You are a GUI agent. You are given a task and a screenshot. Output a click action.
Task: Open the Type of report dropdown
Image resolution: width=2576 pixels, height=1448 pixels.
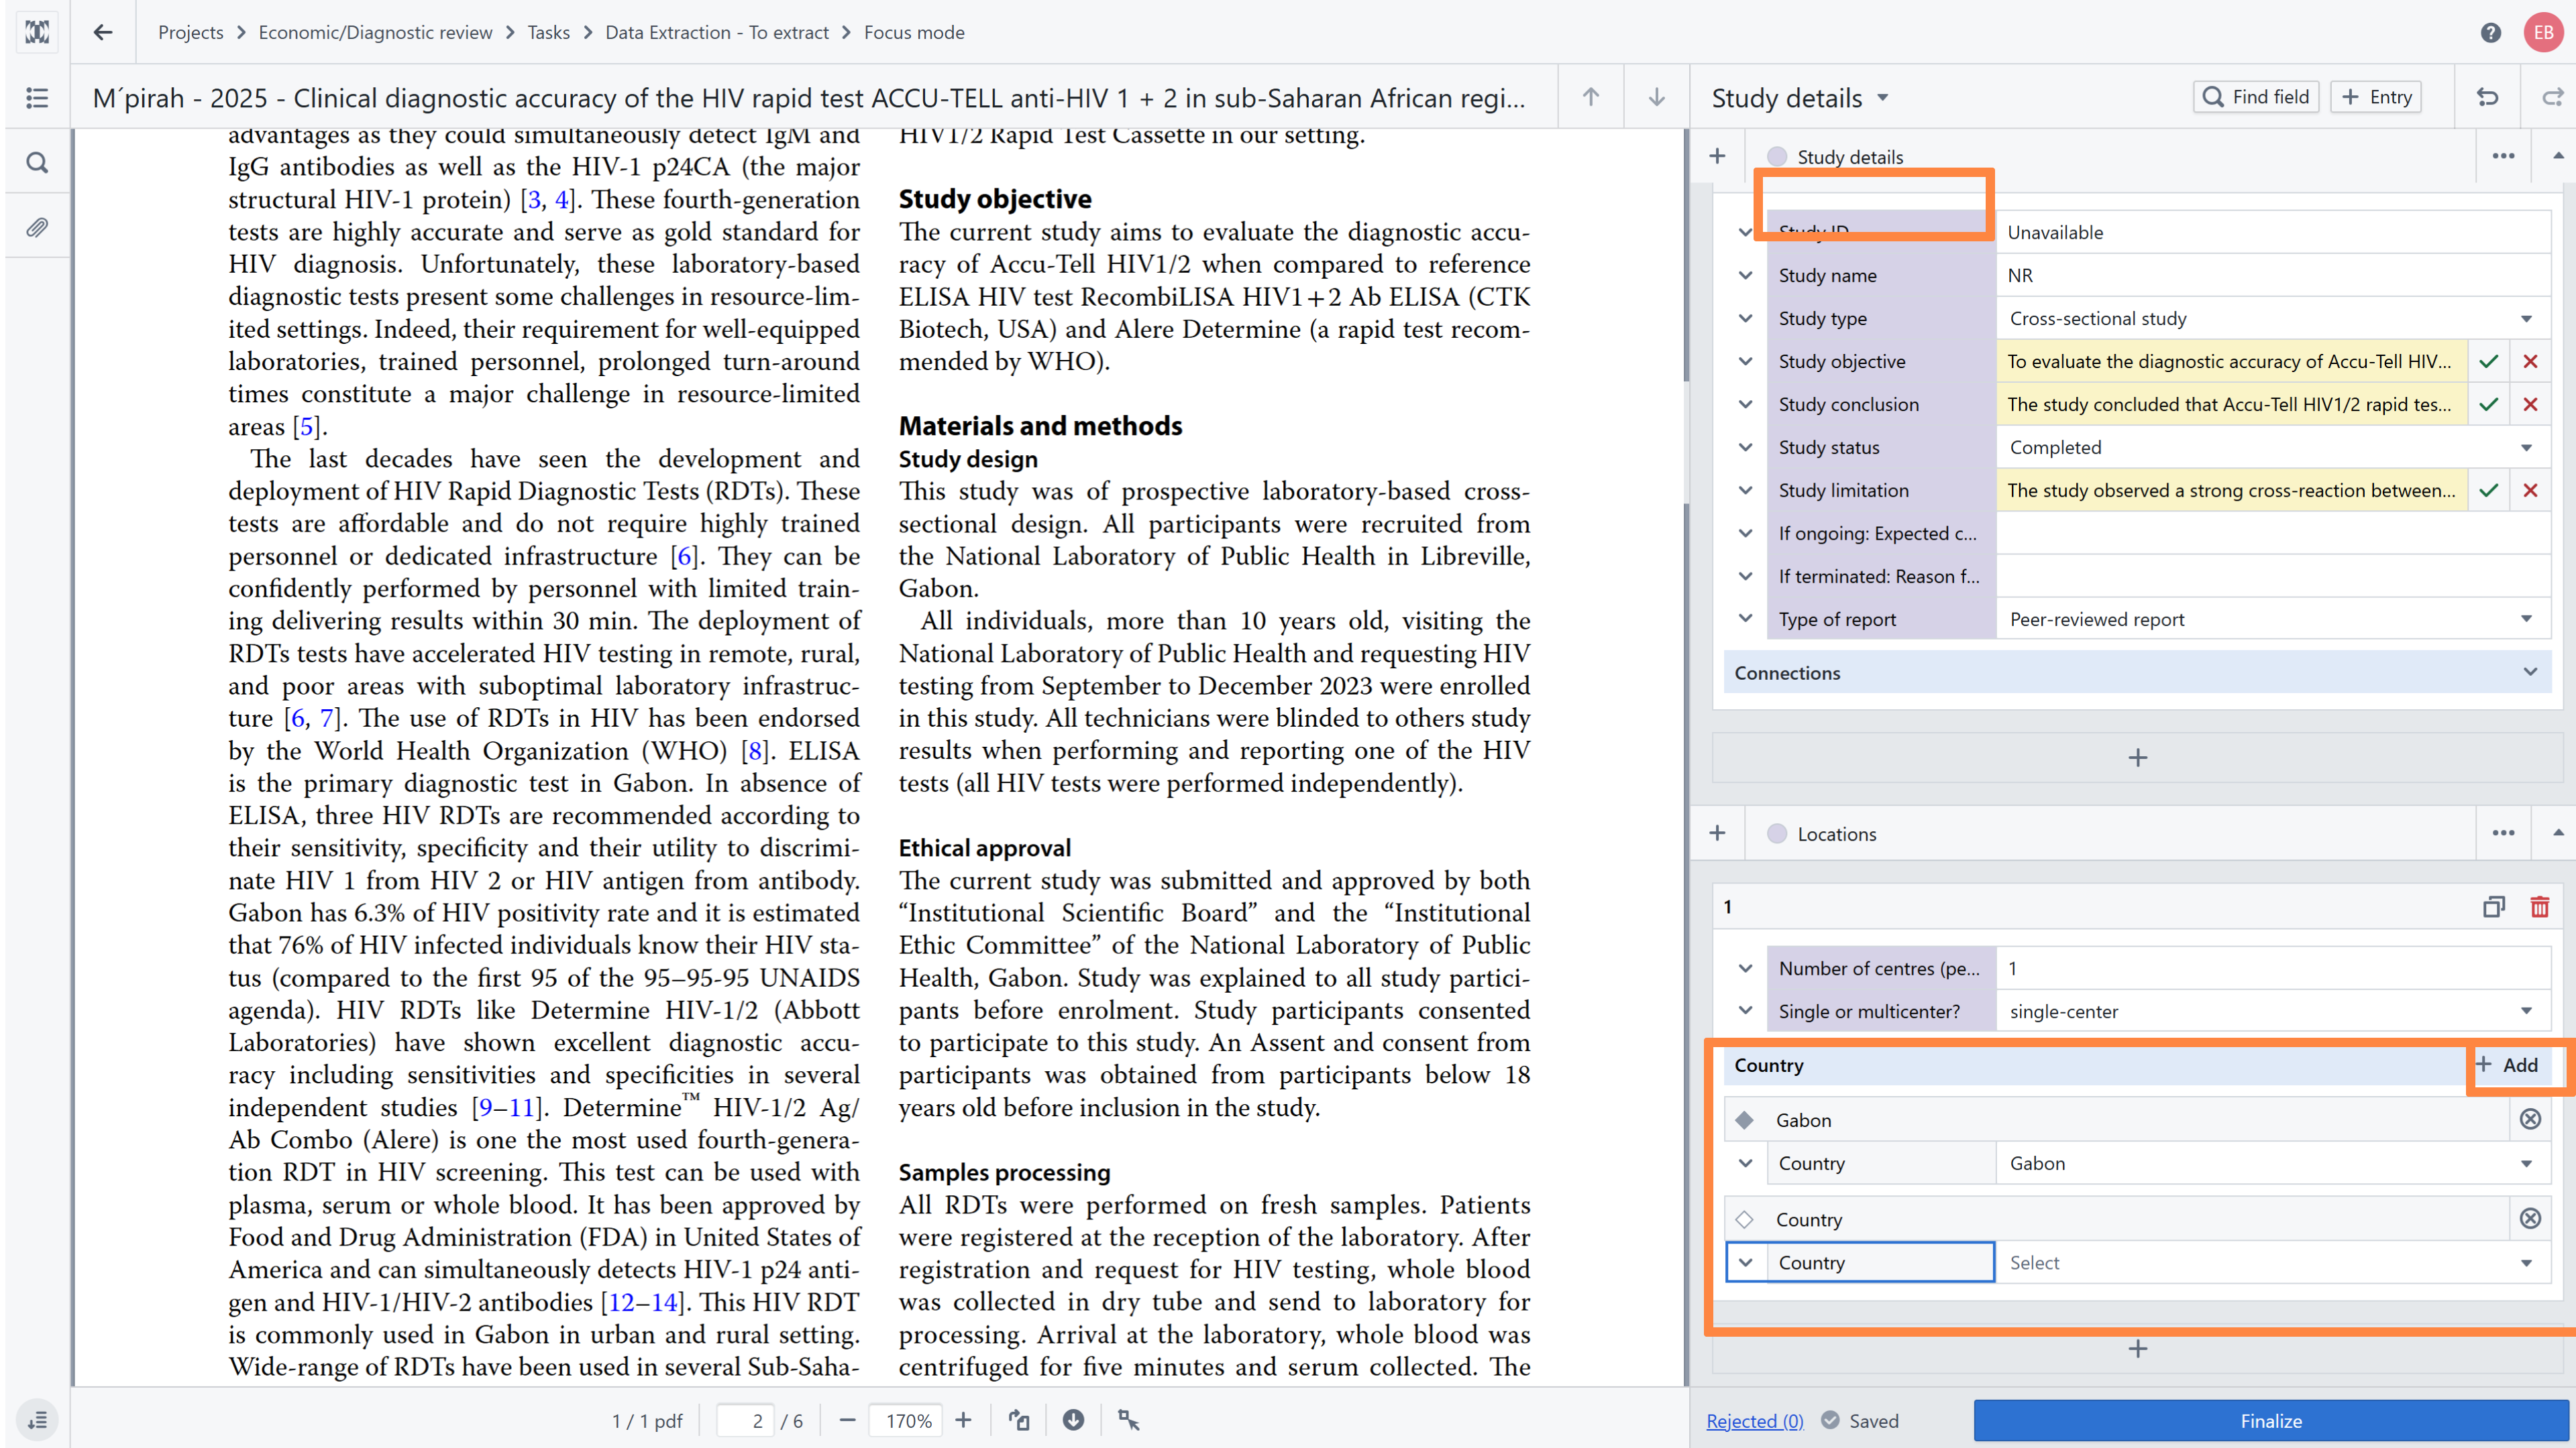[x=2272, y=619]
